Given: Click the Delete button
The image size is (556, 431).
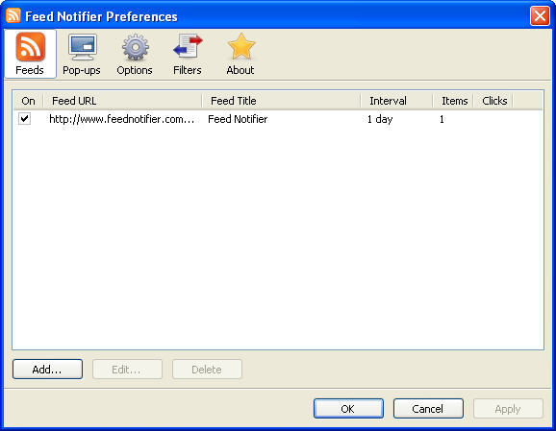Looking at the screenshot, I should click(207, 369).
